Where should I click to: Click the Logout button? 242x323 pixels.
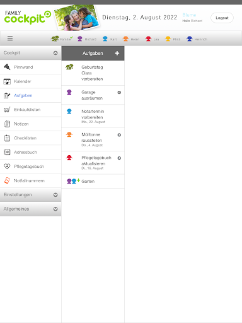222,18
